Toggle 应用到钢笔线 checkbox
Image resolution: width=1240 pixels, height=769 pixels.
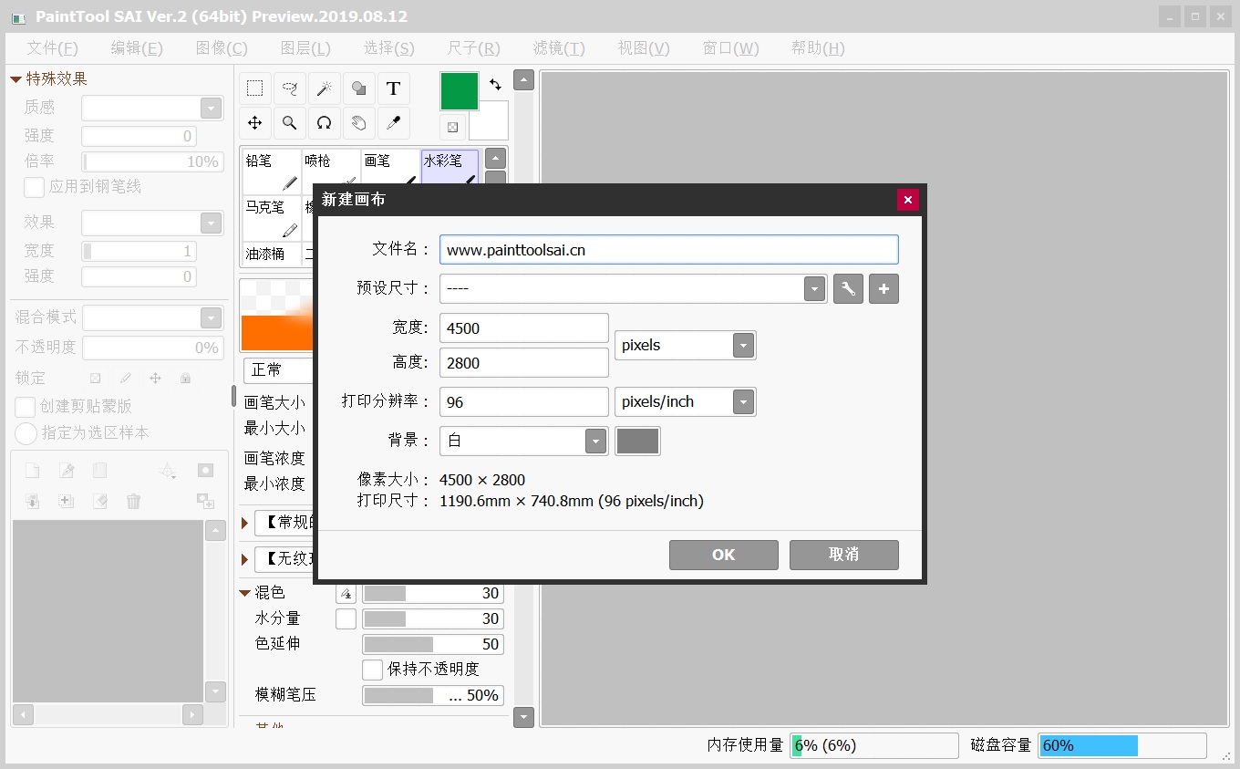[34, 187]
